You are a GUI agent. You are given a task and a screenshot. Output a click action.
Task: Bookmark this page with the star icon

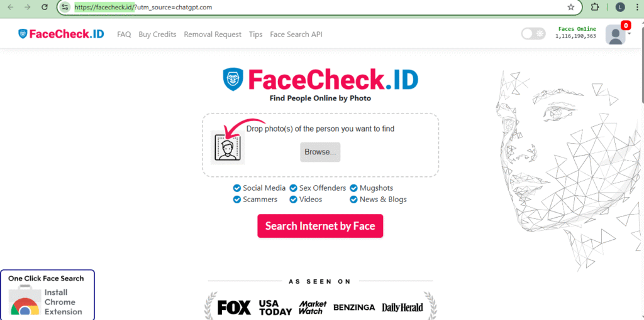(x=571, y=7)
